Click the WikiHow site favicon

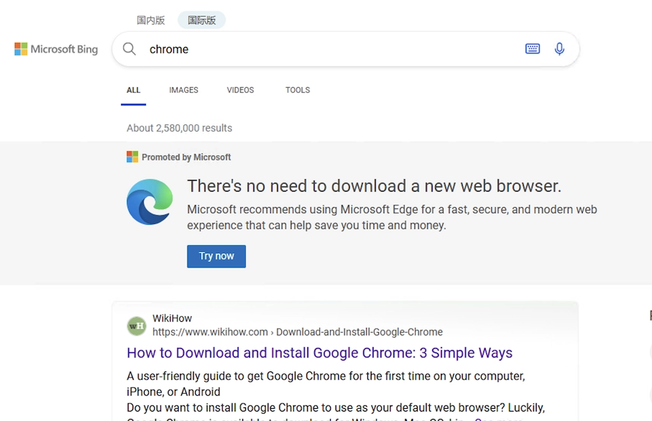tap(137, 326)
